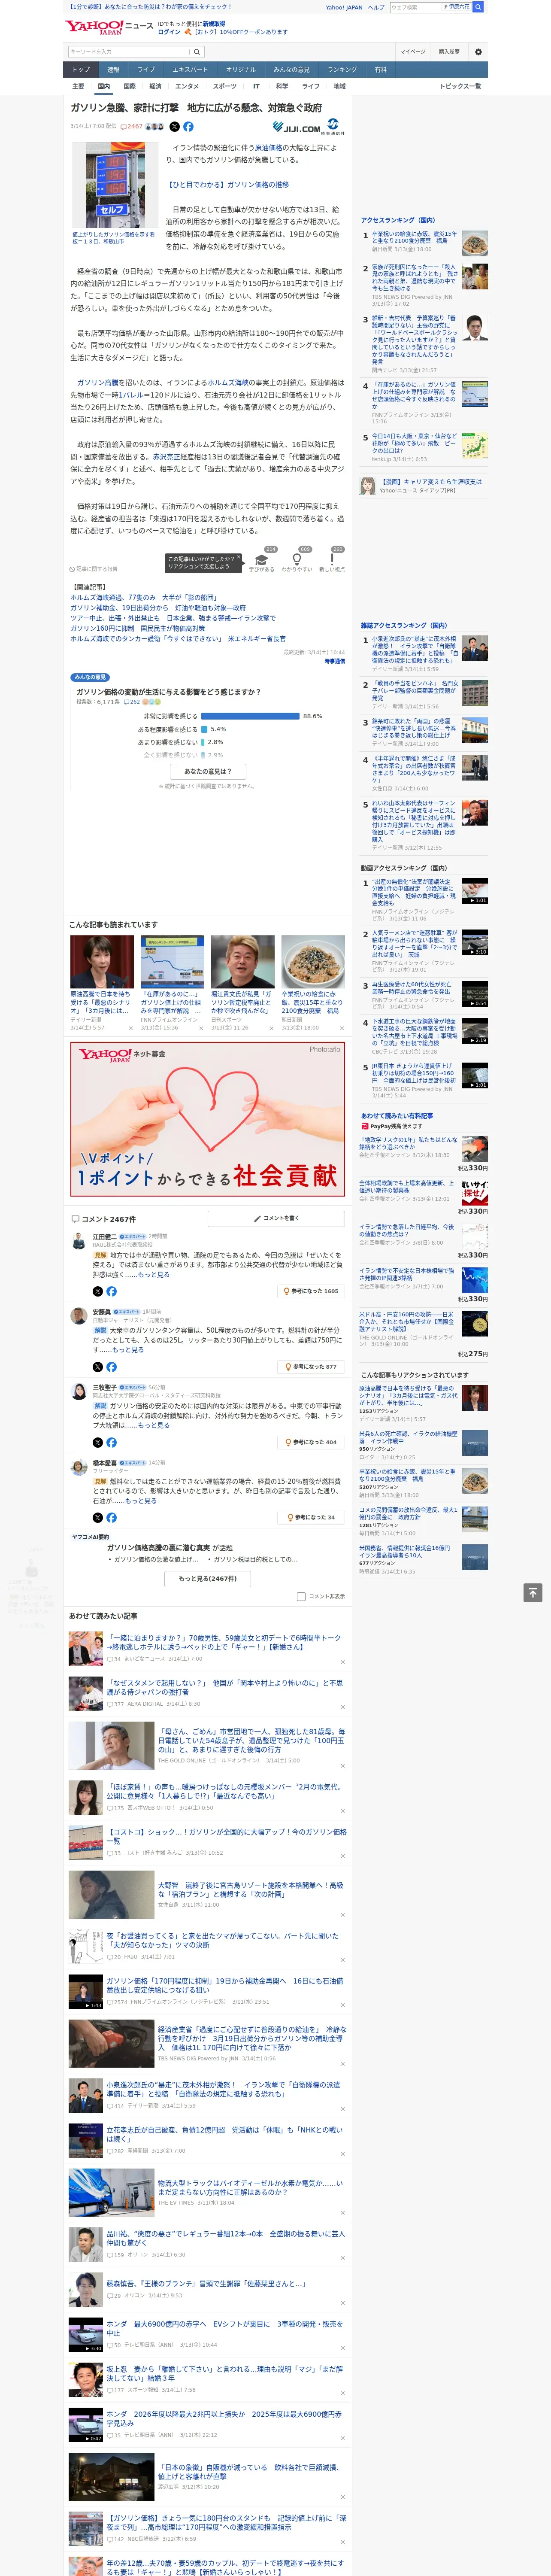Open 安藤眞's profile avatar

point(78,1315)
